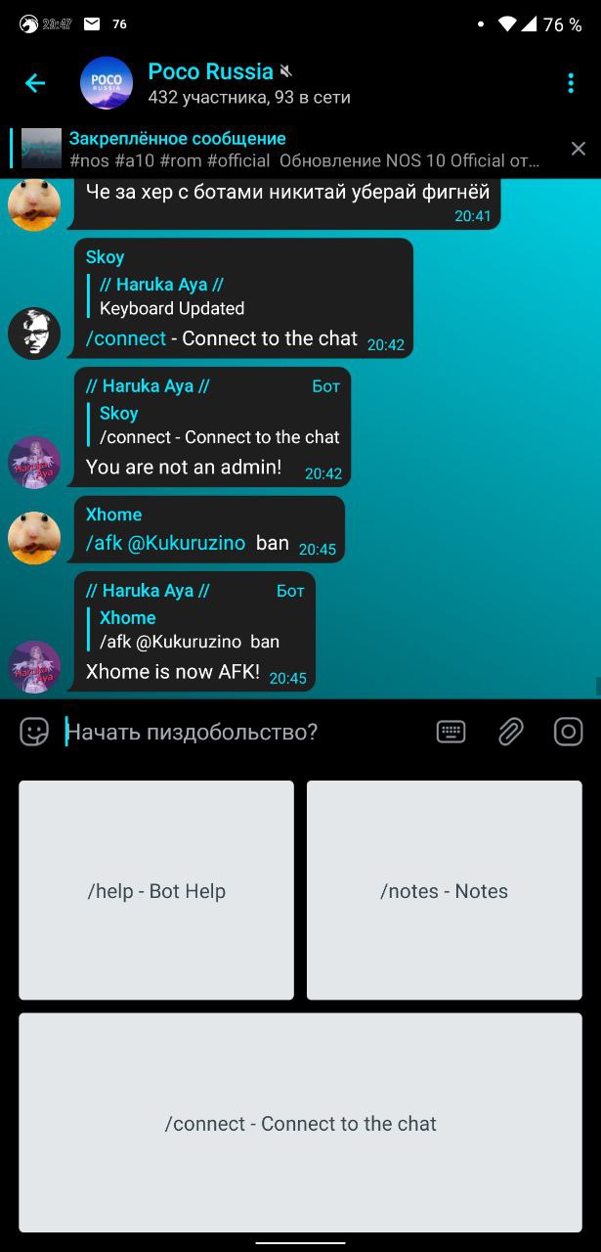Screen dimensions: 601x1252
Task: Tap the @Kukuruzino mention
Action: (x=187, y=543)
